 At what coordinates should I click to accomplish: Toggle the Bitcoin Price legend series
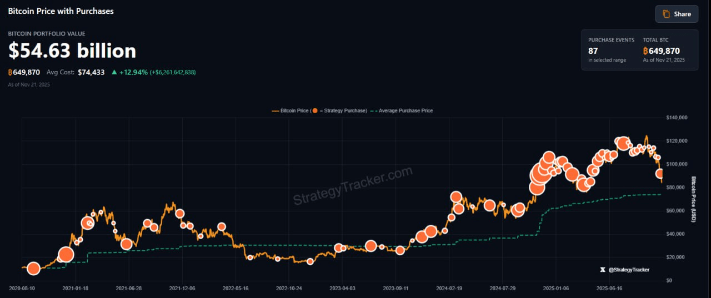294,110
